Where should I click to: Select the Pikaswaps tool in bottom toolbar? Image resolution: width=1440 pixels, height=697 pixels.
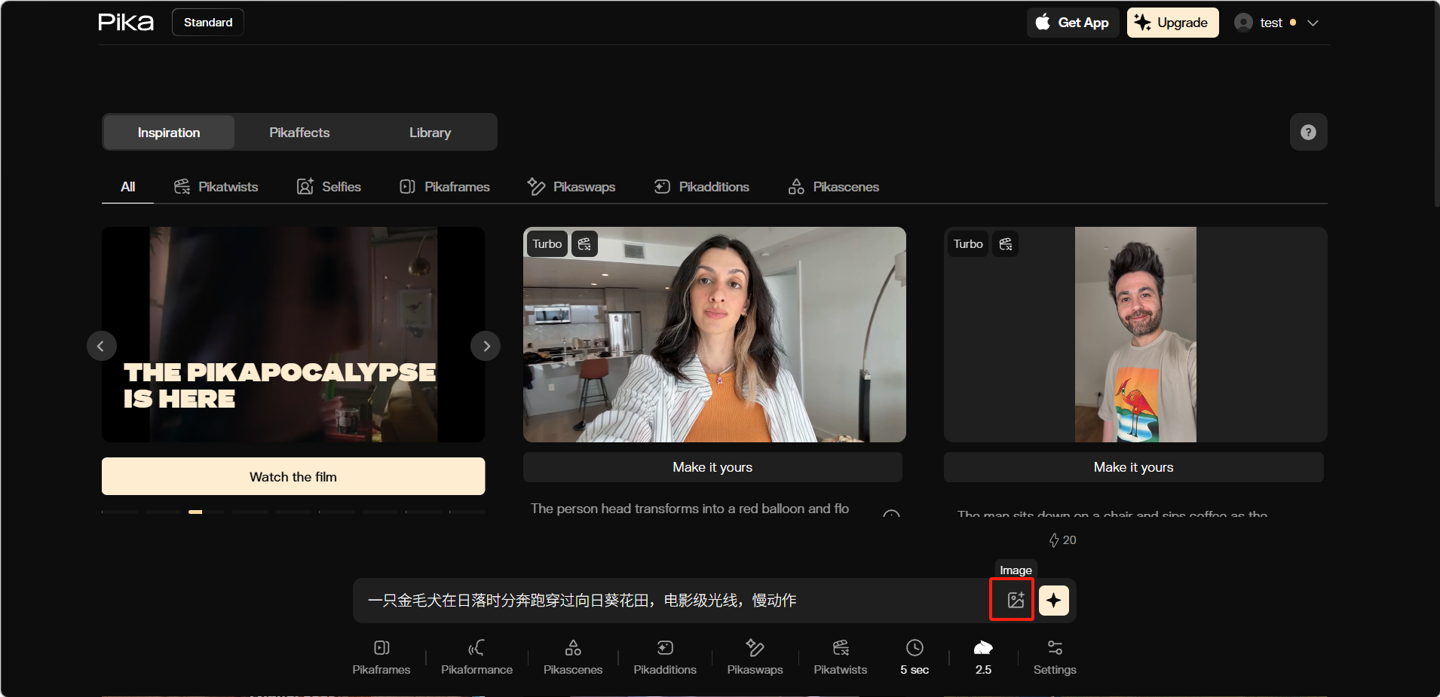click(755, 657)
